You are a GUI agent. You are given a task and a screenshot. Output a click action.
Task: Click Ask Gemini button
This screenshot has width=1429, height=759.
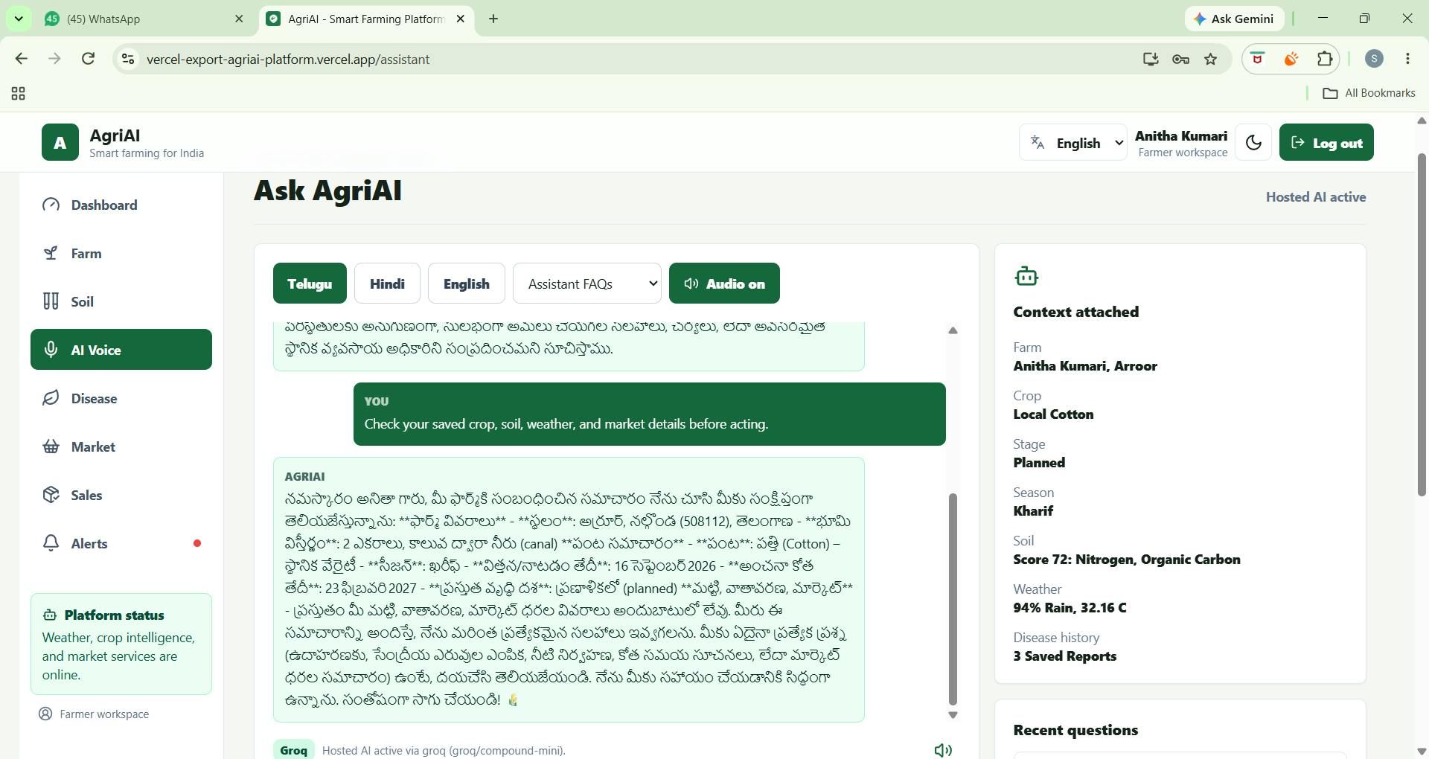[x=1234, y=19]
